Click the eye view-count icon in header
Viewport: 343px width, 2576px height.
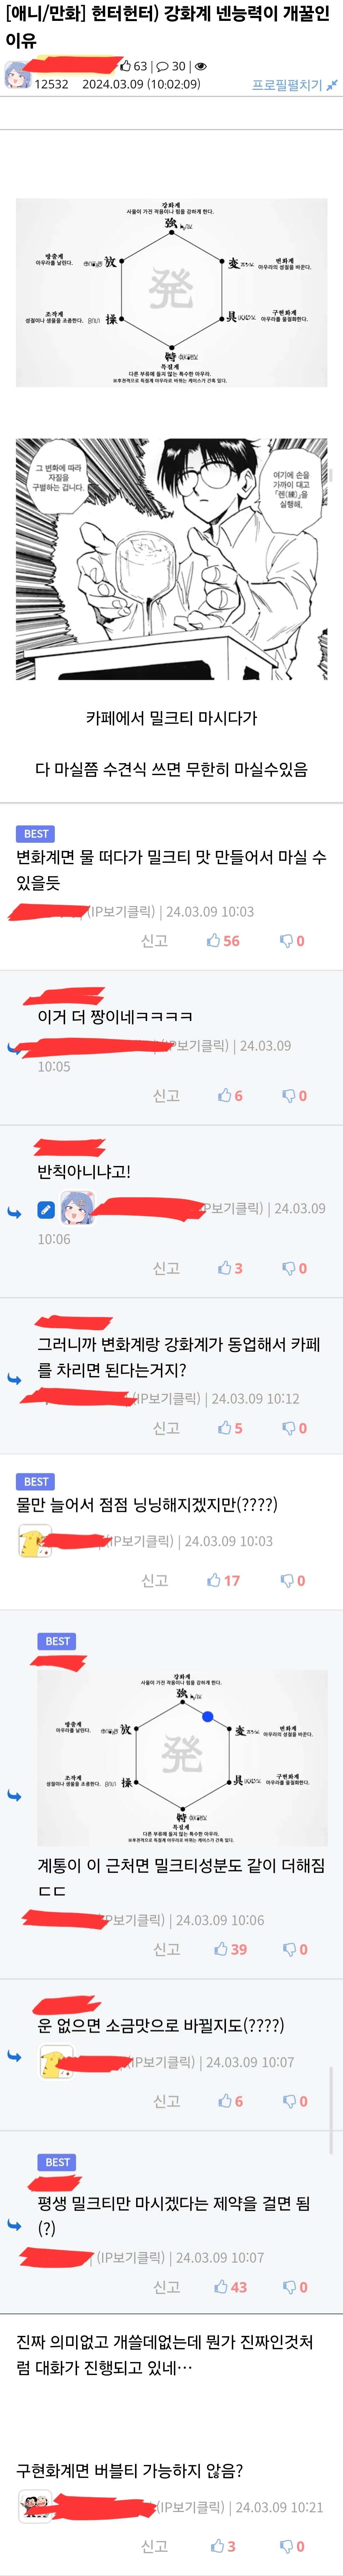click(200, 67)
